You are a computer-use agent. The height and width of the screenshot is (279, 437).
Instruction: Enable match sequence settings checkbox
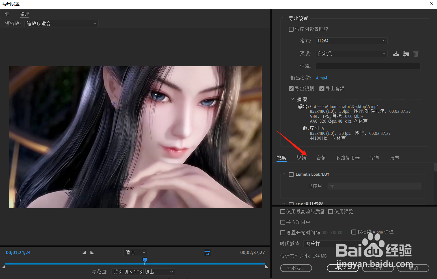pyautogui.click(x=291, y=29)
